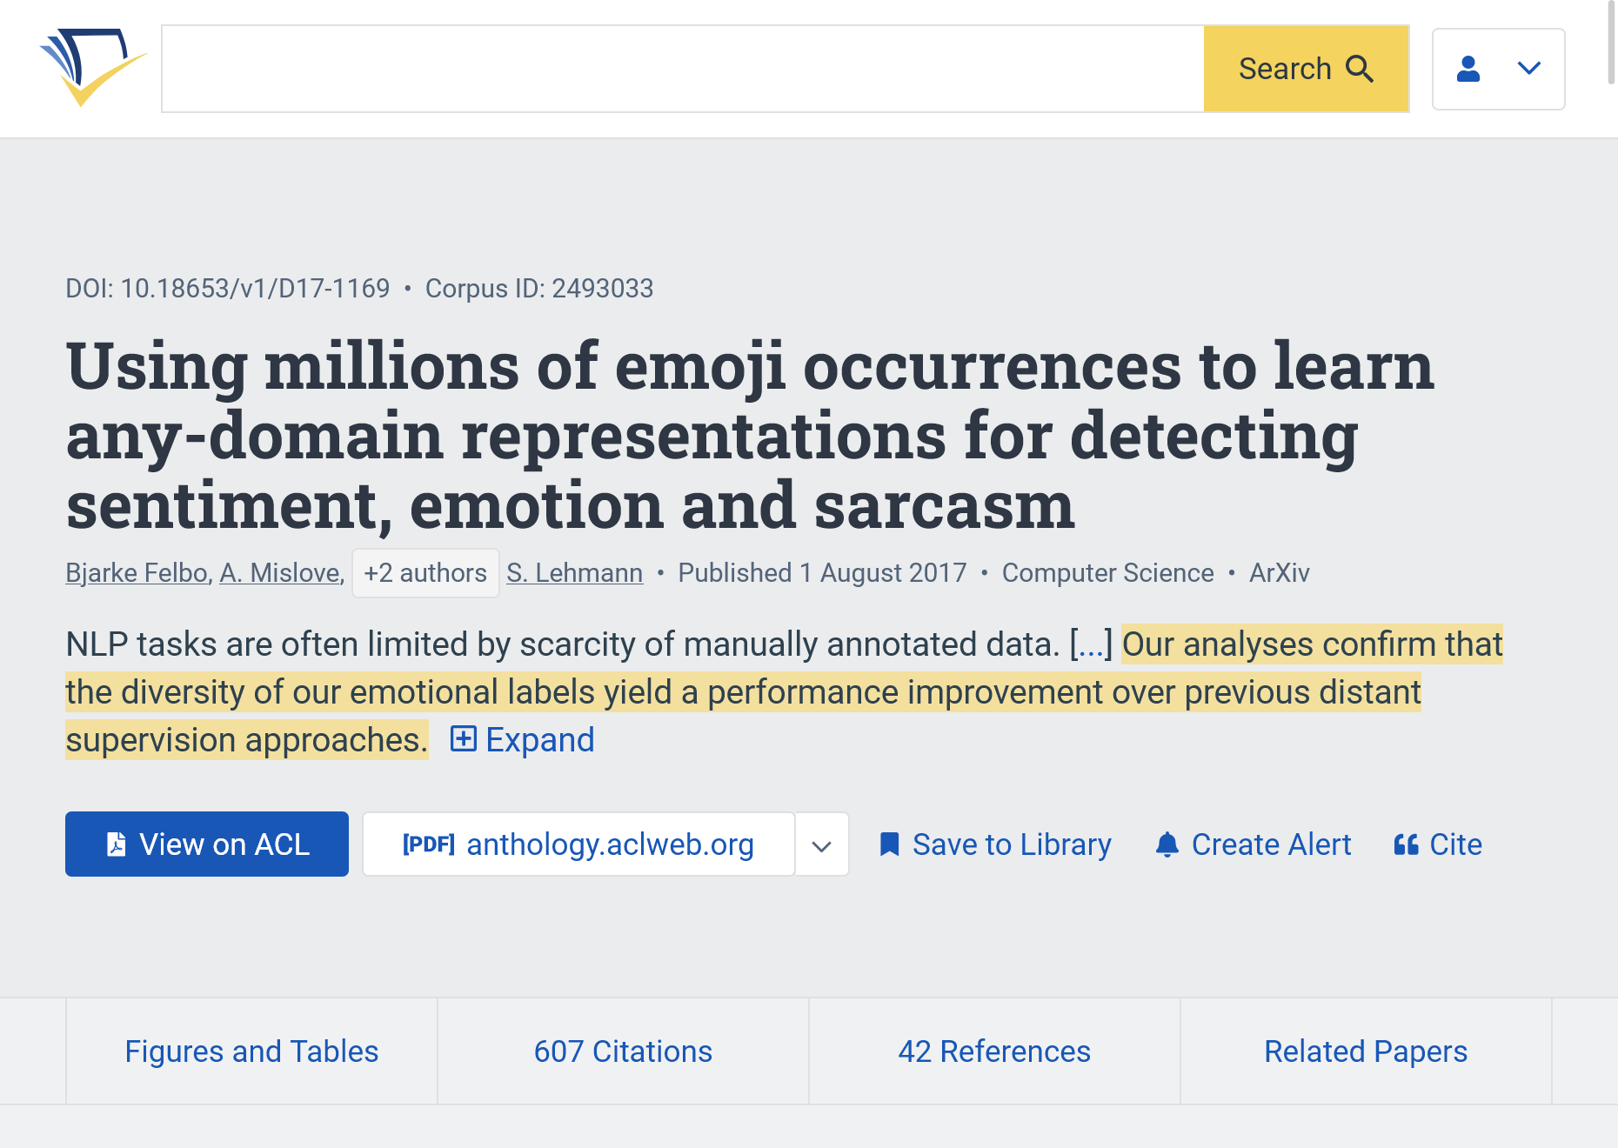This screenshot has width=1618, height=1148.
Task: Open author Bjarke Felbo's profile
Action: pyautogui.click(x=137, y=573)
